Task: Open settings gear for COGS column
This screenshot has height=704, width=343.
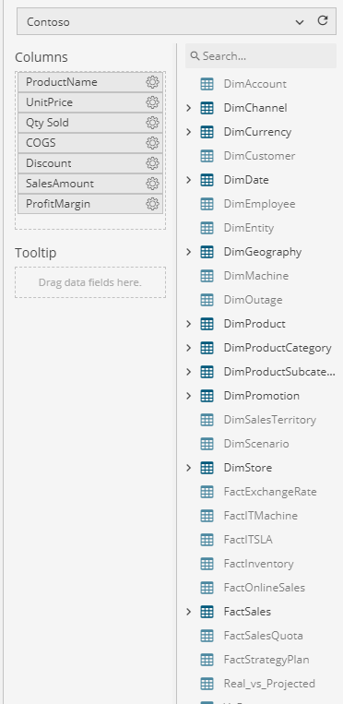Action: (x=153, y=143)
